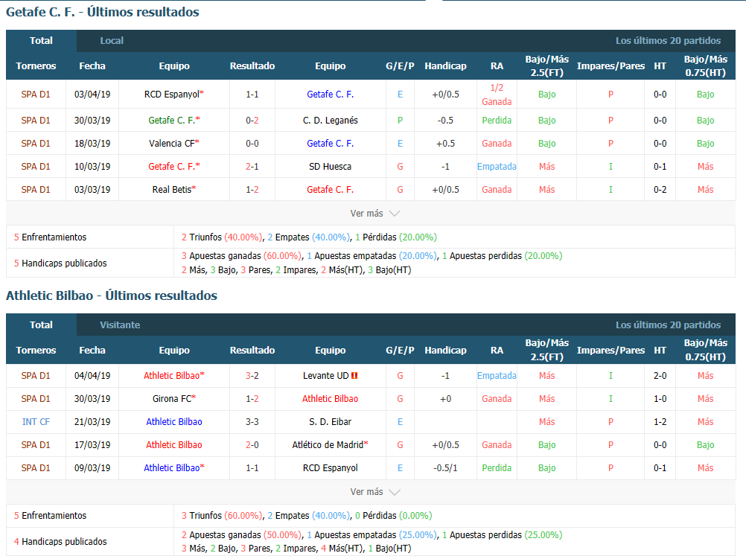
Task: Click the Torneros header in the Getafe table
Action: click(x=36, y=65)
